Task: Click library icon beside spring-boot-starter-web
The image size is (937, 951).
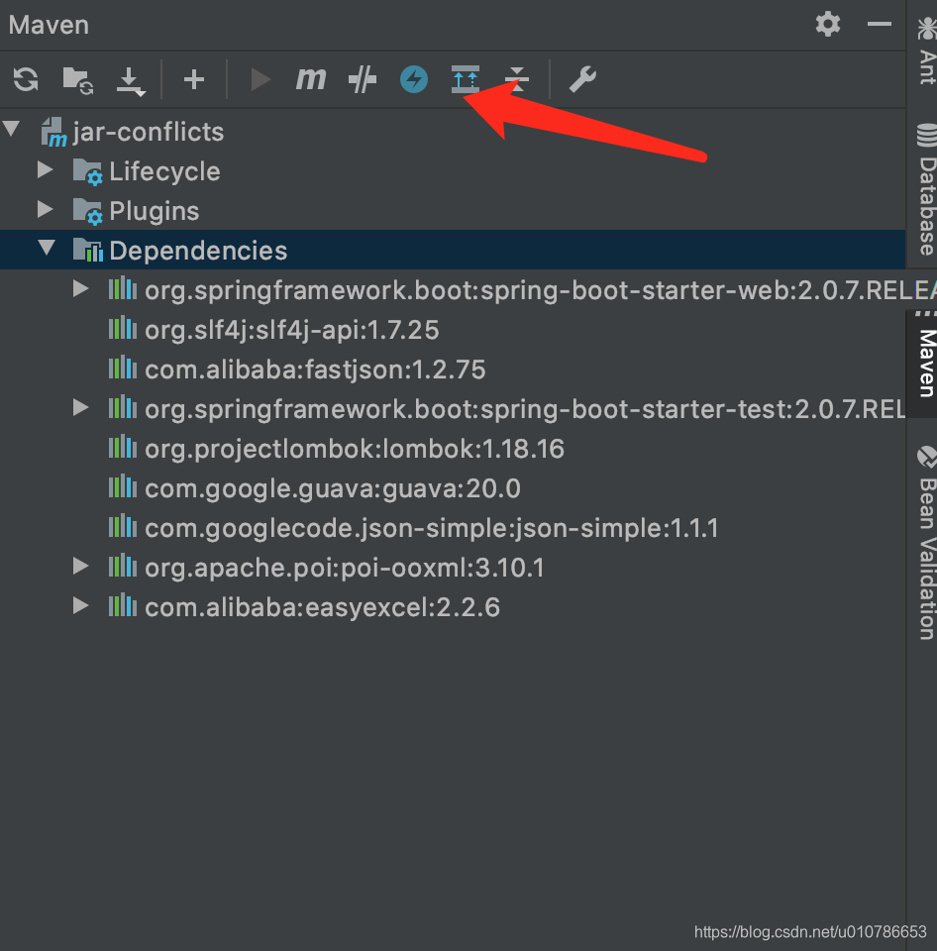Action: tap(123, 287)
